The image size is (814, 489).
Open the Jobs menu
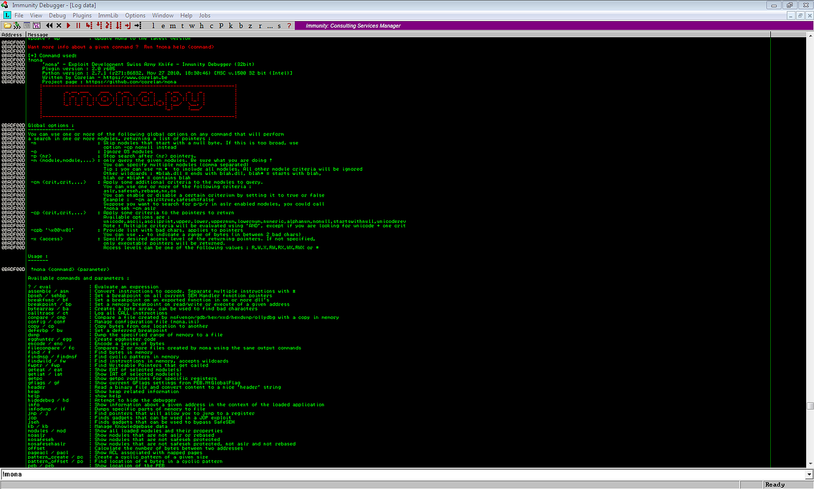point(204,15)
